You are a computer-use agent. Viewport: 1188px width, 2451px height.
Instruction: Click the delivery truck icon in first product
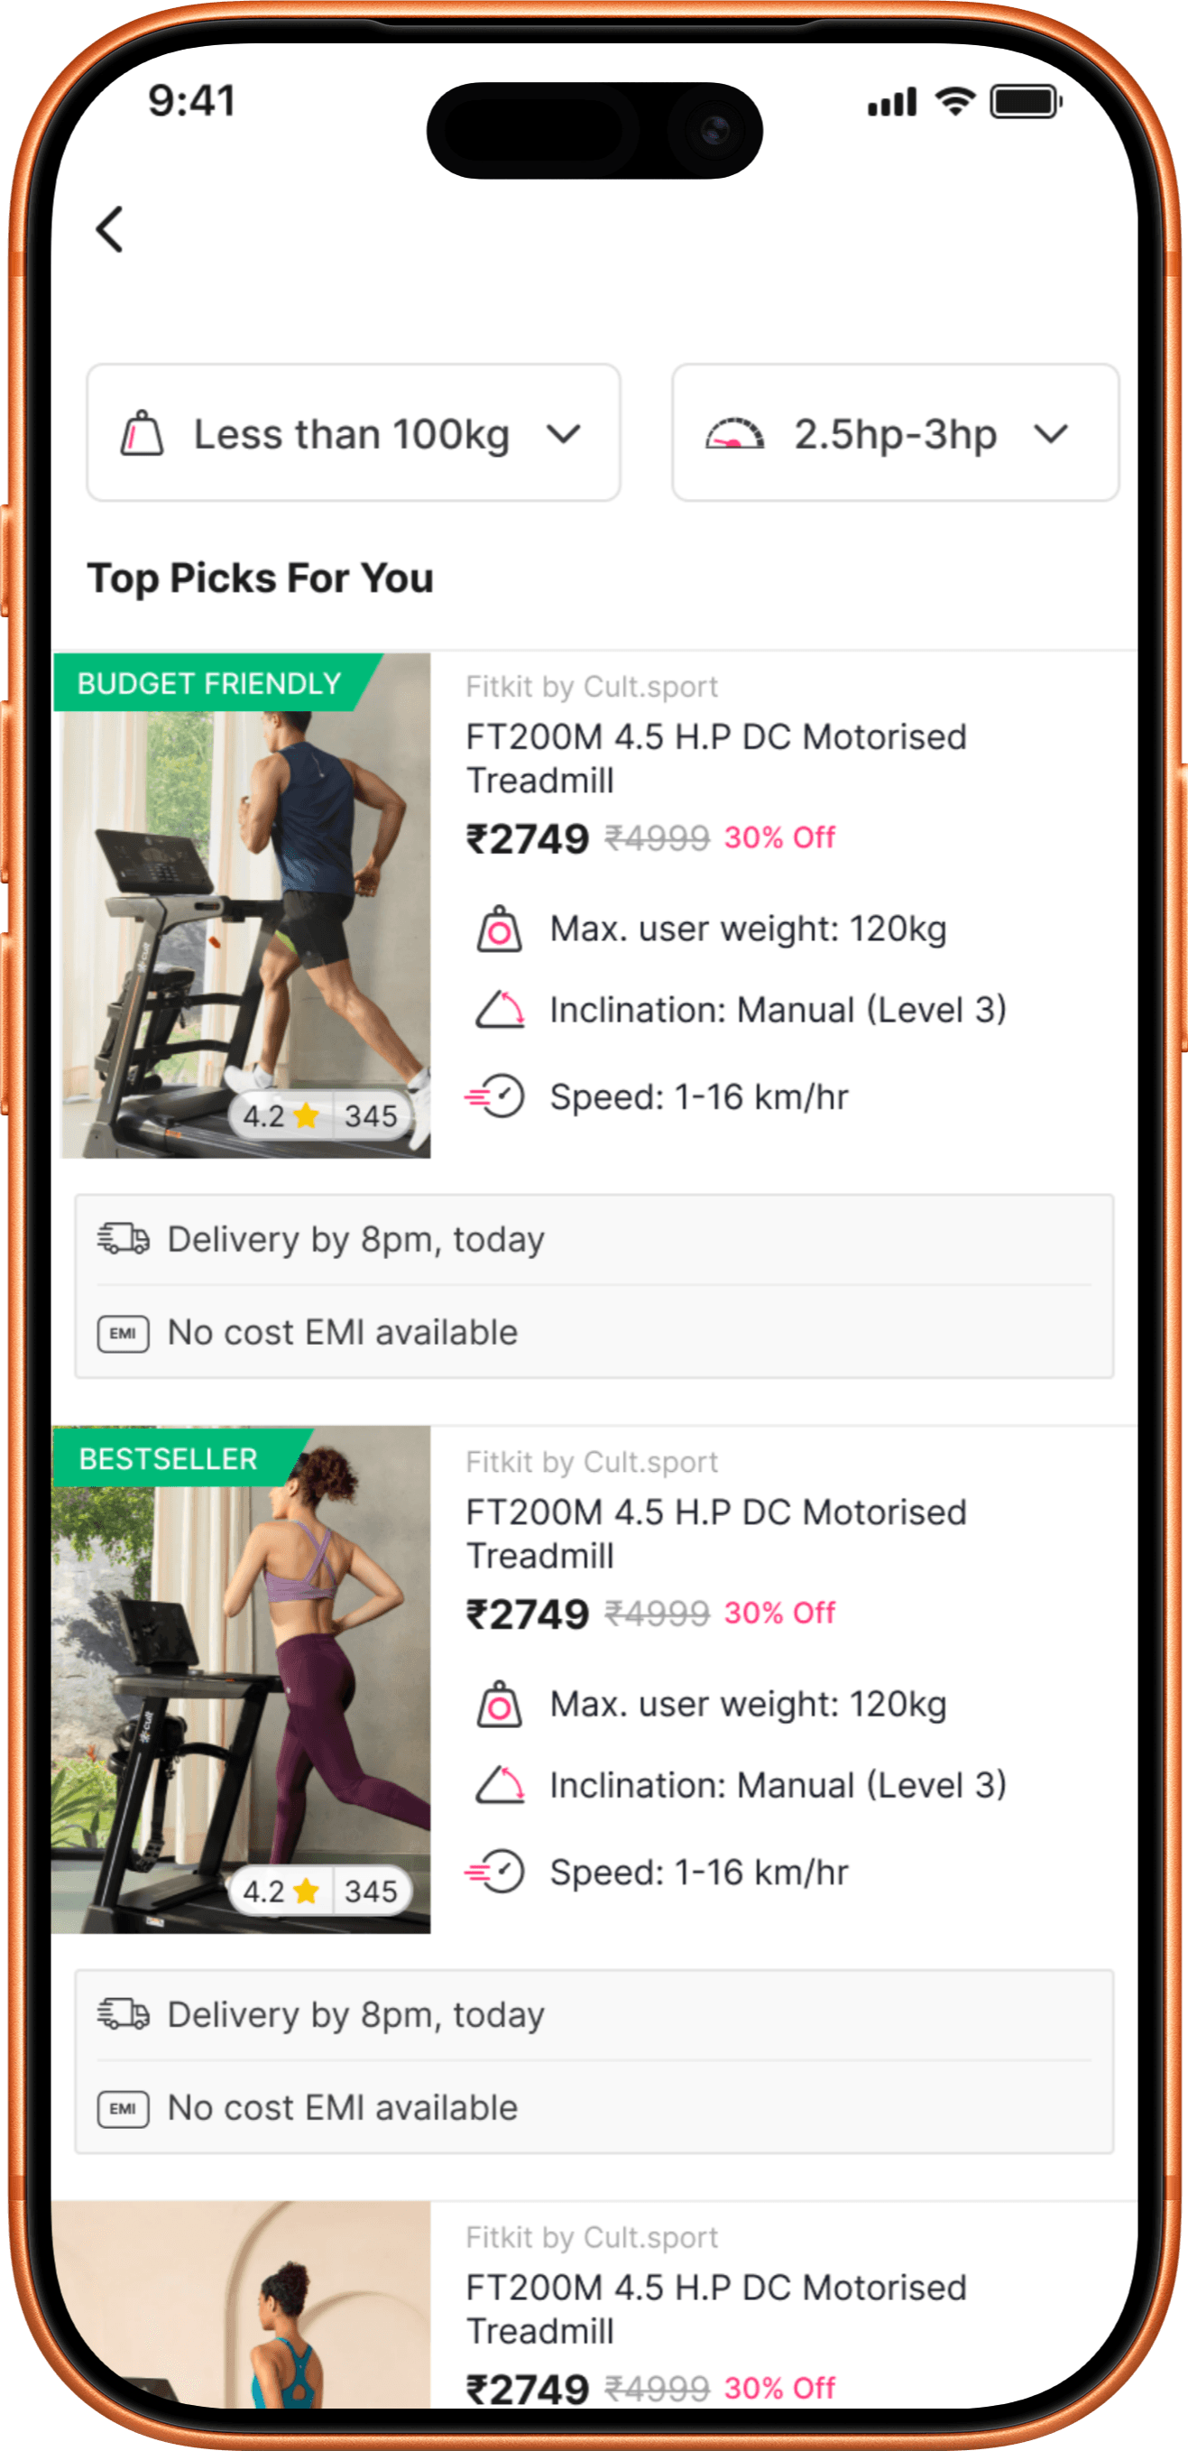point(124,1239)
